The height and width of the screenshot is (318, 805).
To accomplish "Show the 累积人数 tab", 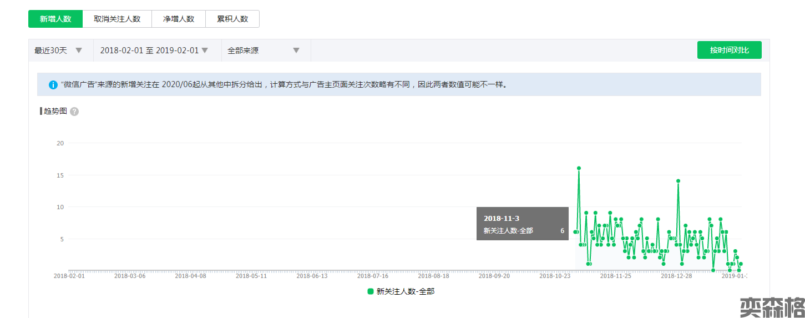I will [232, 19].
